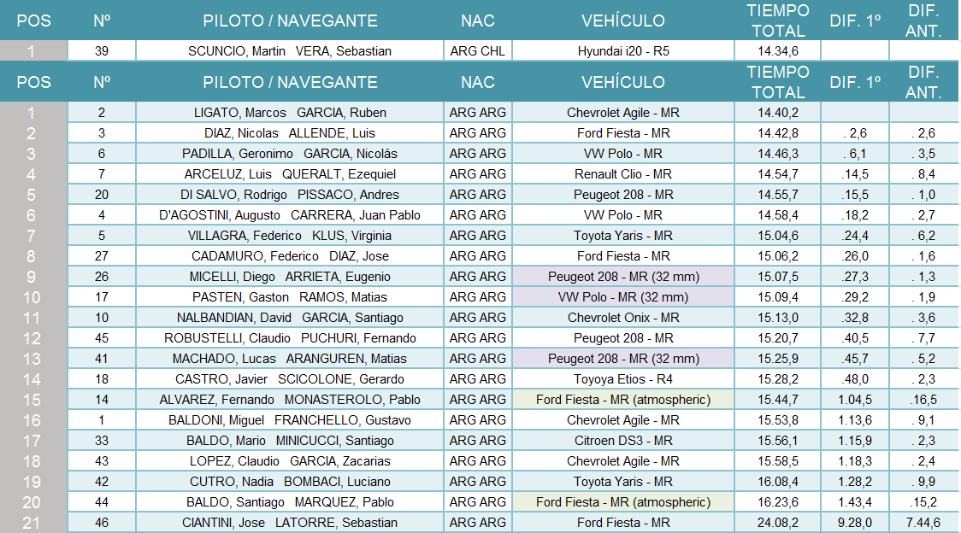Viewport: 961px width, 533px height.
Task: Click the 'Renault Clio - MR' cell
Action: [622, 174]
